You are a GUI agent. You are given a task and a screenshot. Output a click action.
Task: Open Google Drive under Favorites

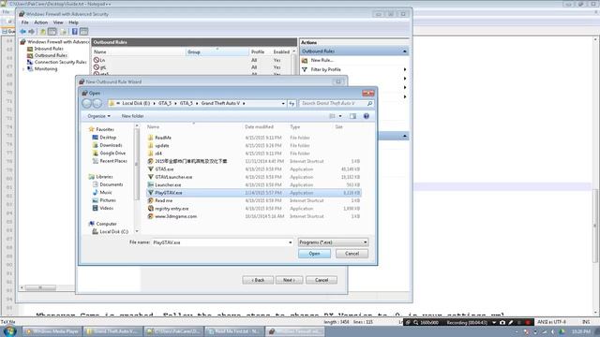pyautogui.click(x=112, y=154)
